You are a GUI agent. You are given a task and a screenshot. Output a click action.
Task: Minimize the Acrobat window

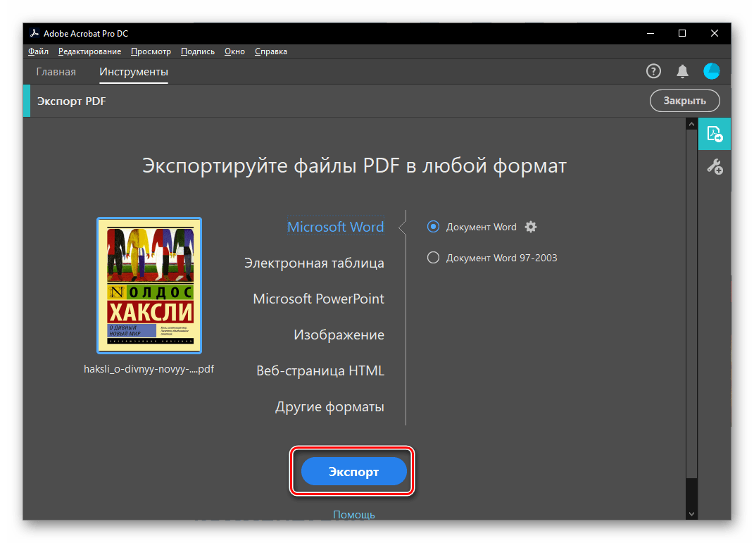pyautogui.click(x=651, y=33)
